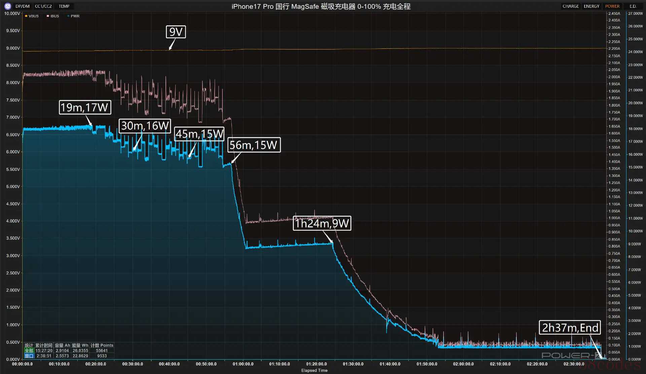
Task: Toggle IBUS series in legend
Action: 53,16
